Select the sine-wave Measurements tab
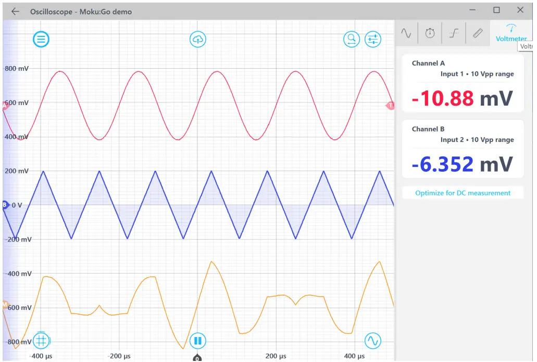The image size is (537, 362). (406, 33)
